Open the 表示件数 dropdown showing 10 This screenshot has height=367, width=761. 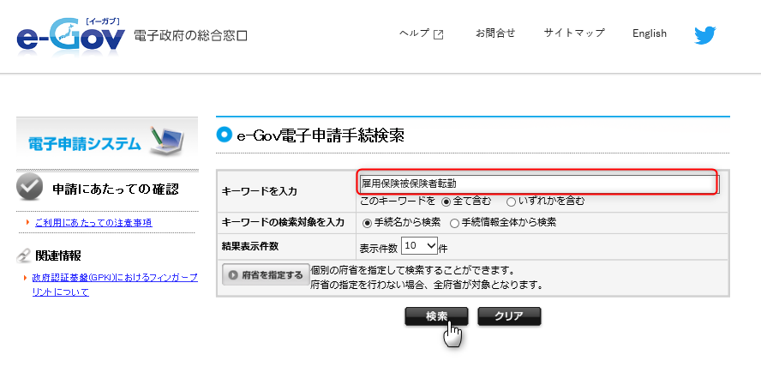click(x=419, y=246)
